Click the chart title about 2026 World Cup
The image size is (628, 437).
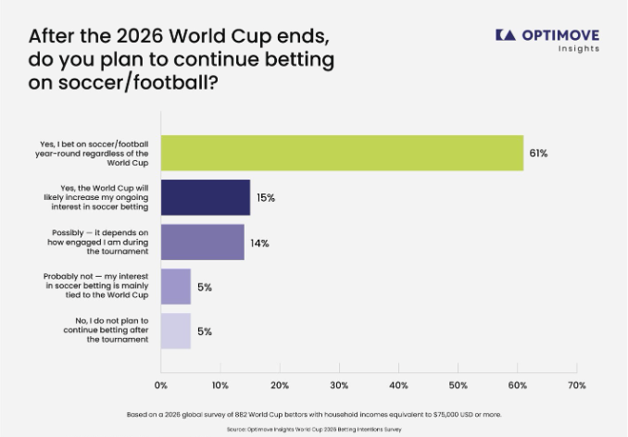181,59
